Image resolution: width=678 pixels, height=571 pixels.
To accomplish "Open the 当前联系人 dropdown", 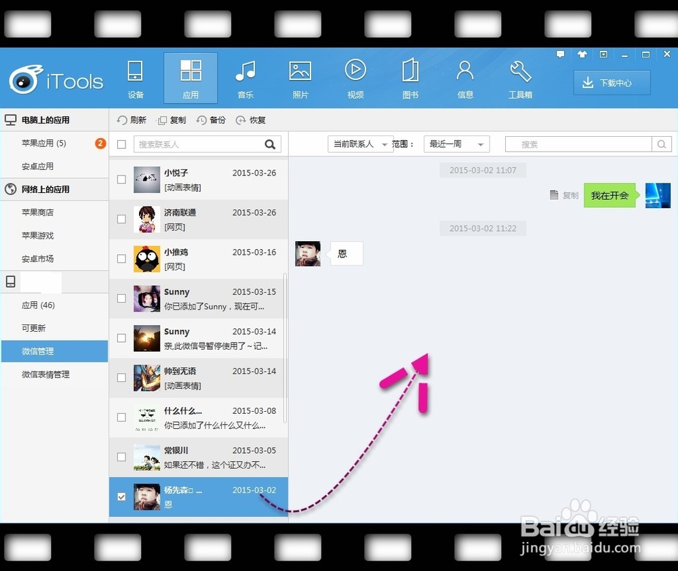I will tap(360, 144).
